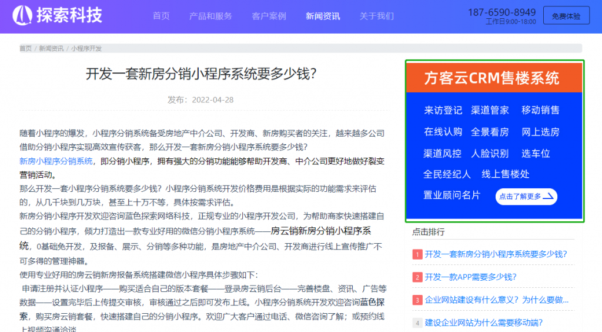Click the 探索科技 brand name text
The height and width of the screenshot is (332, 602).
pos(69,15)
